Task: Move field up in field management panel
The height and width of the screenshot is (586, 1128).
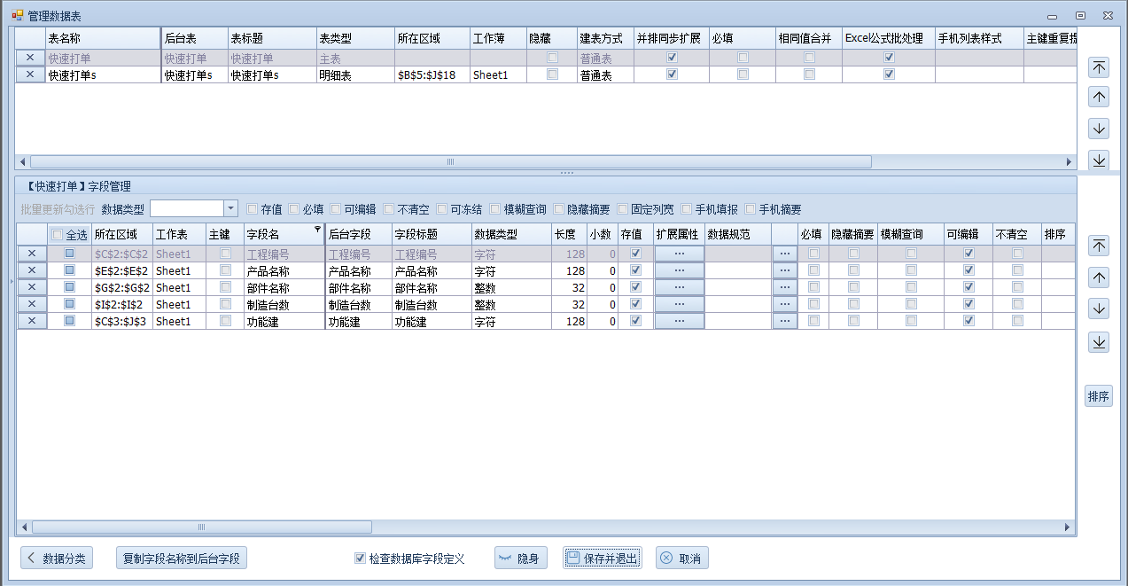Action: point(1099,277)
